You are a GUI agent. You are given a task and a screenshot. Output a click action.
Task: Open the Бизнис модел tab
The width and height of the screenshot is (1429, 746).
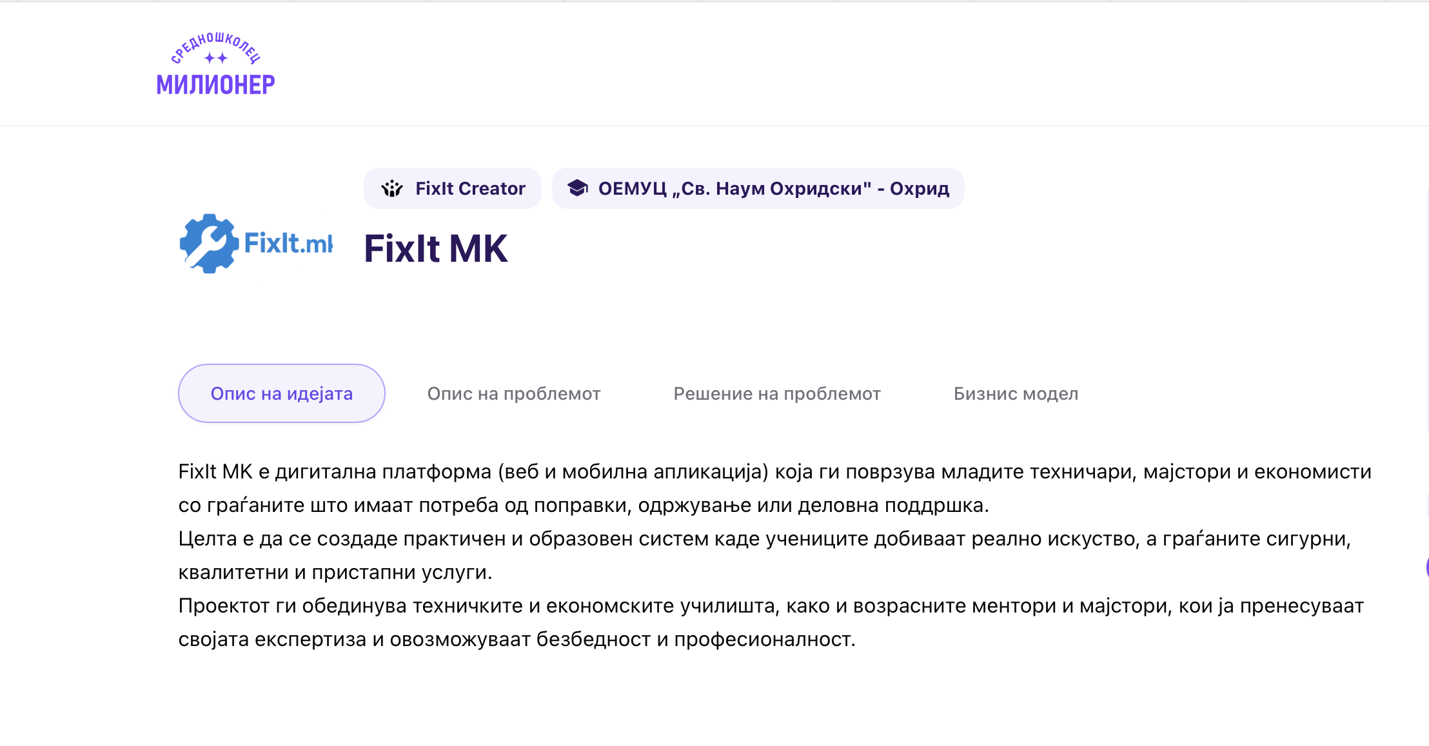(x=1016, y=393)
